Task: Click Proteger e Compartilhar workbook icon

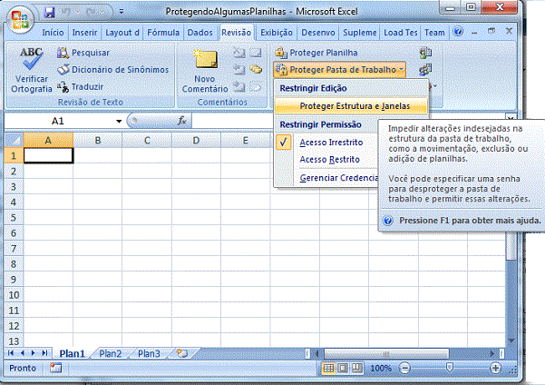Action: [425, 53]
